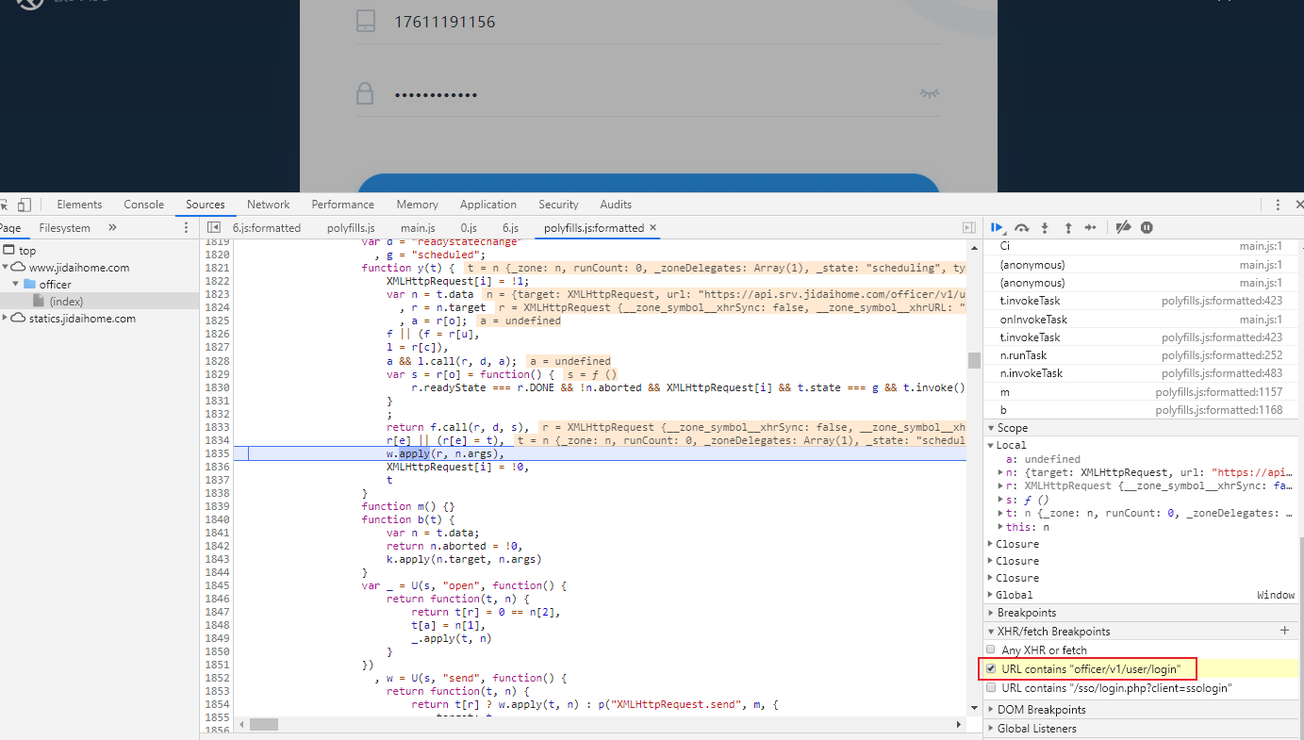Close the DevTools panel
The width and height of the screenshot is (1304, 740).
tap(1299, 205)
